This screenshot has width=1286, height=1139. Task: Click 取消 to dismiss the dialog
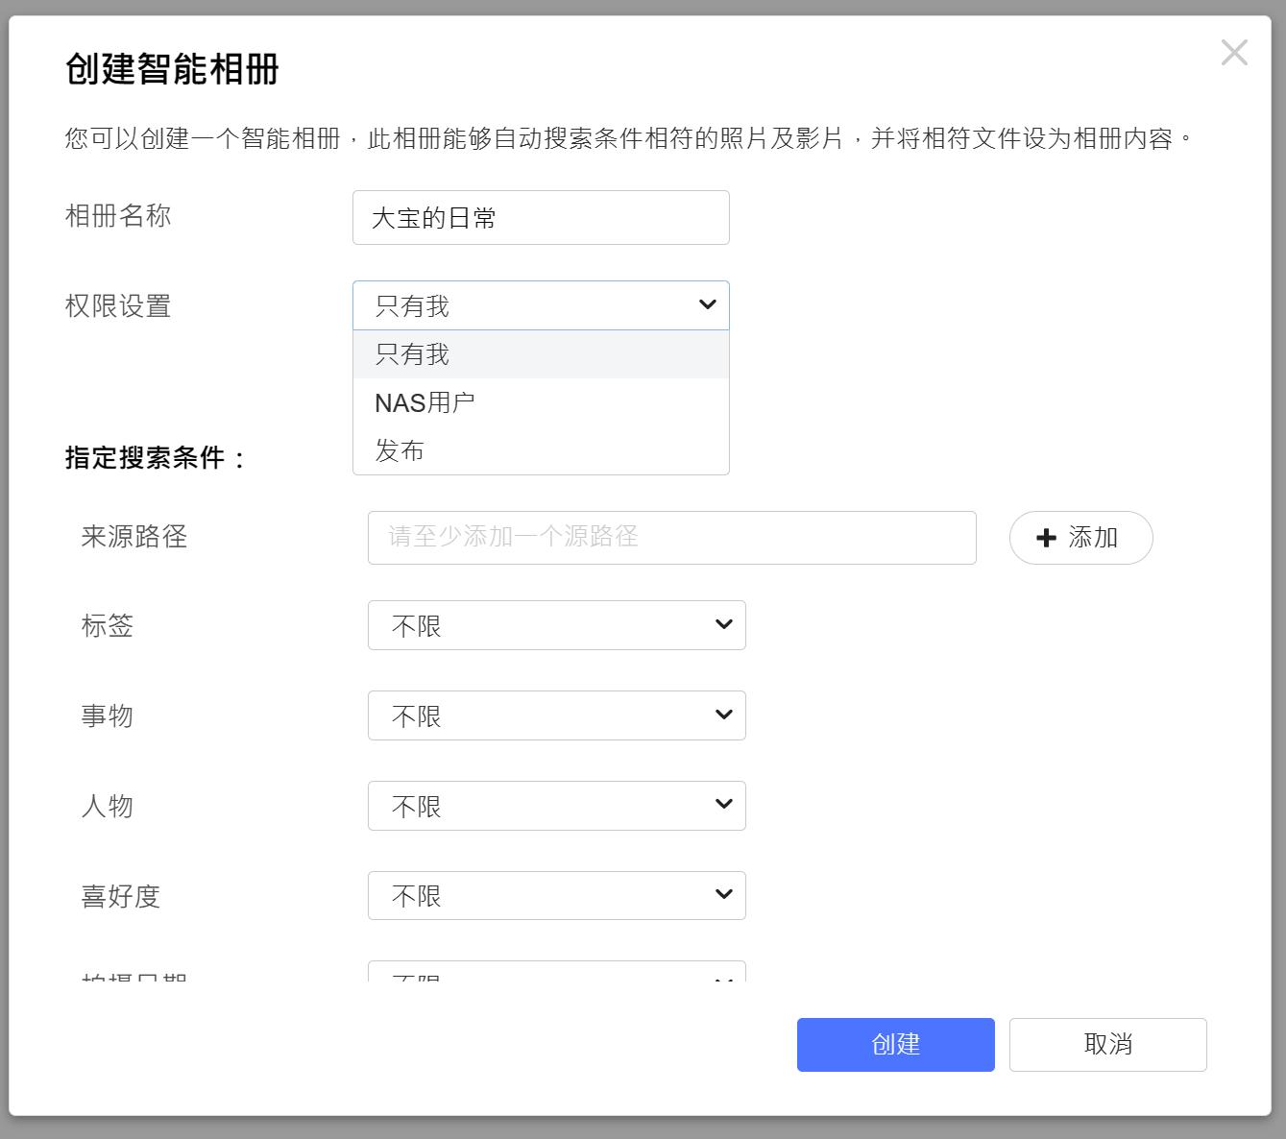[x=1107, y=1044]
